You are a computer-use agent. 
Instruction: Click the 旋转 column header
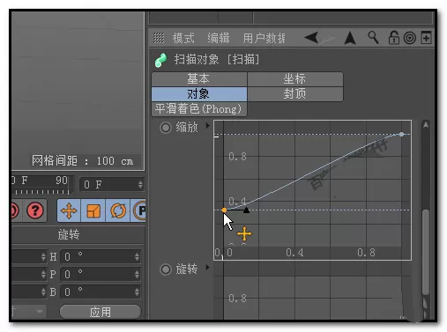coord(69,234)
